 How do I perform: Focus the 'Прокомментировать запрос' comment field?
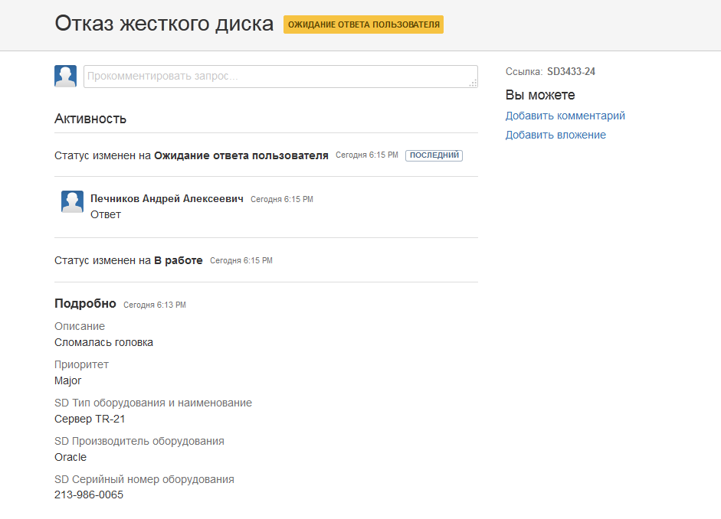280,77
